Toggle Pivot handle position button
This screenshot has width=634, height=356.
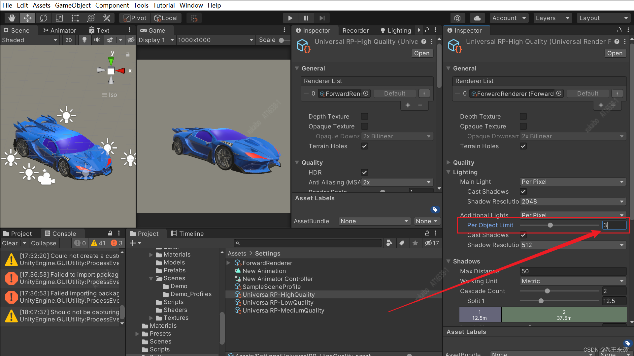tap(135, 18)
